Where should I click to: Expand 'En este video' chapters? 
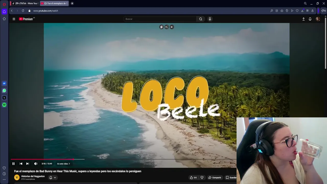pyautogui.click(x=63, y=164)
